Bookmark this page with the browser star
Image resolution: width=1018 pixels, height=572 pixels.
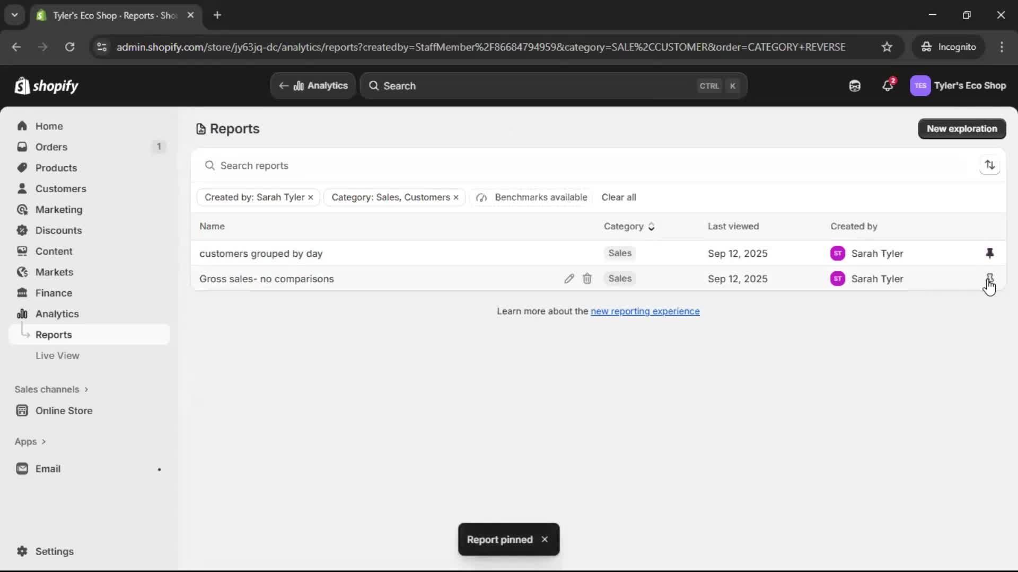(887, 47)
